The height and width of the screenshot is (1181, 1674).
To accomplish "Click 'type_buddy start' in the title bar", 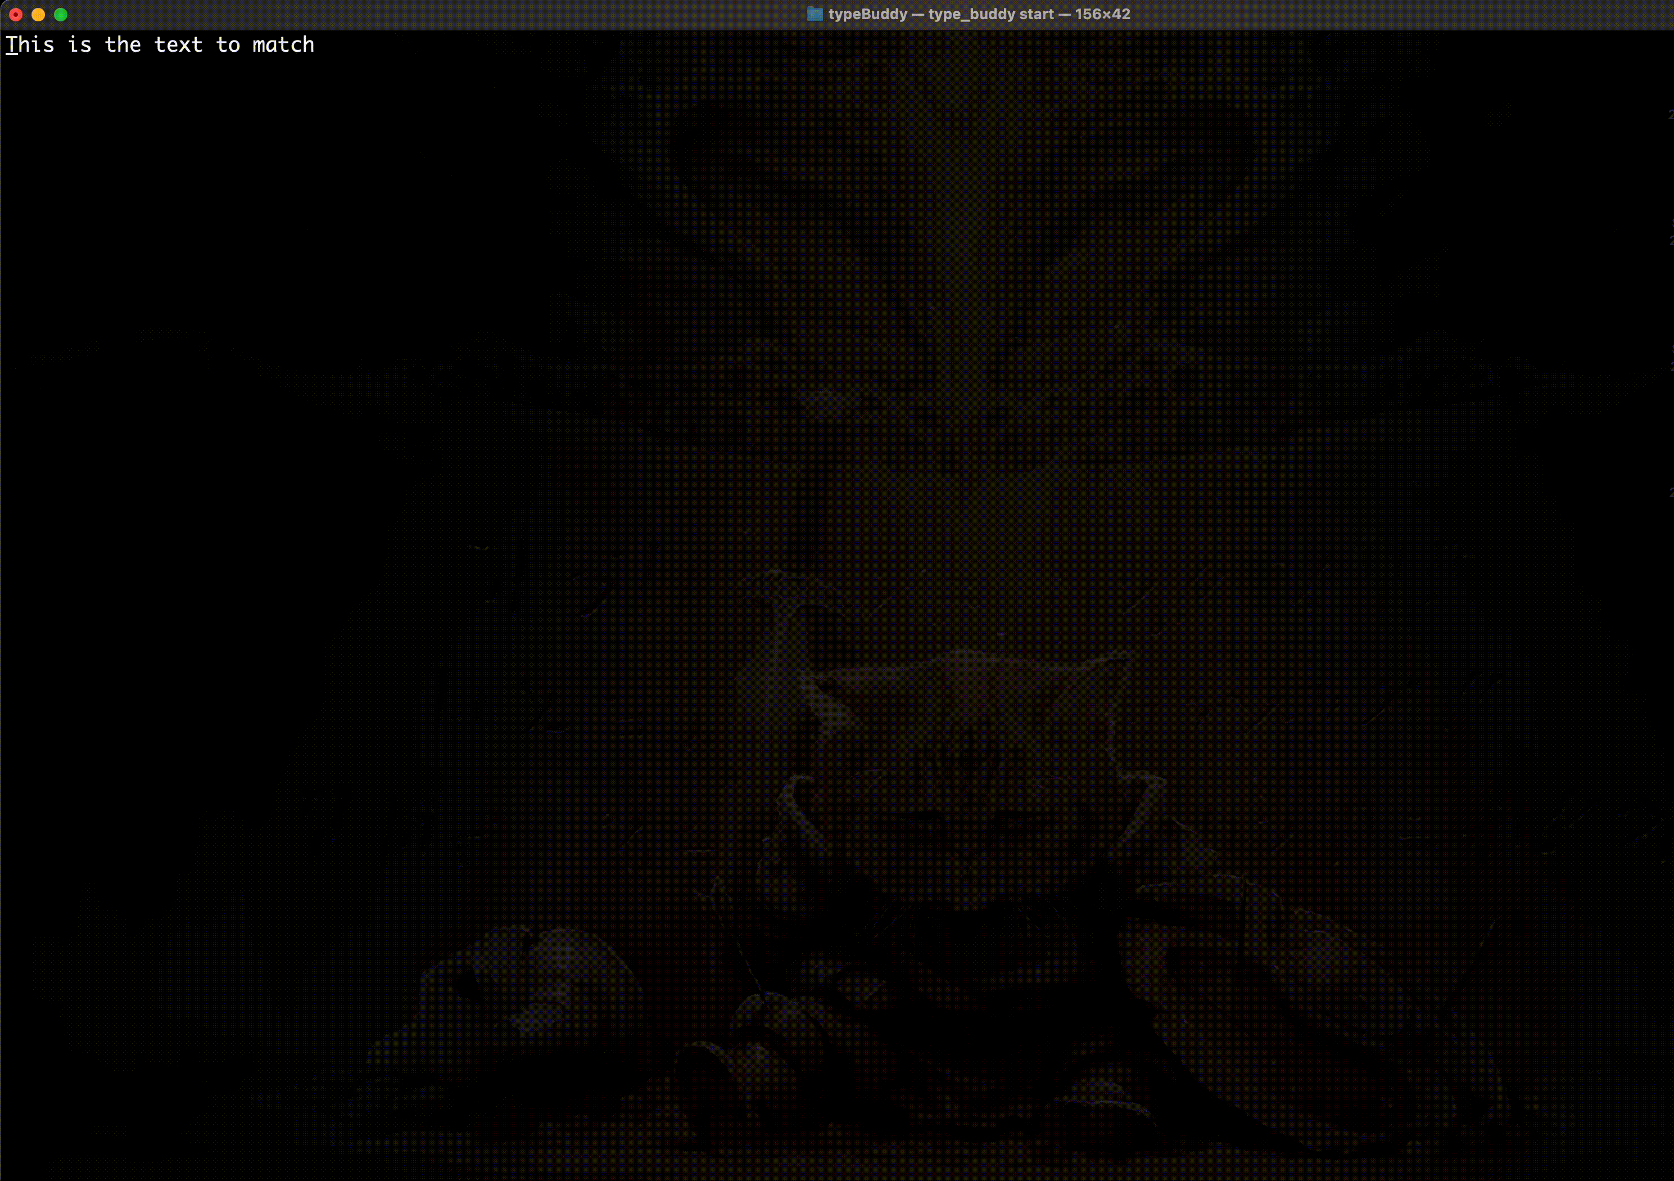I will coord(991,14).
